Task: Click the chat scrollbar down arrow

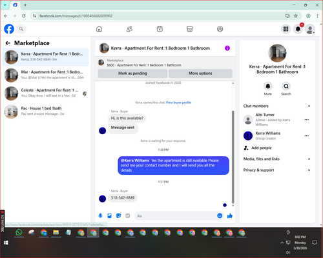Action: pyautogui.click(x=233, y=206)
